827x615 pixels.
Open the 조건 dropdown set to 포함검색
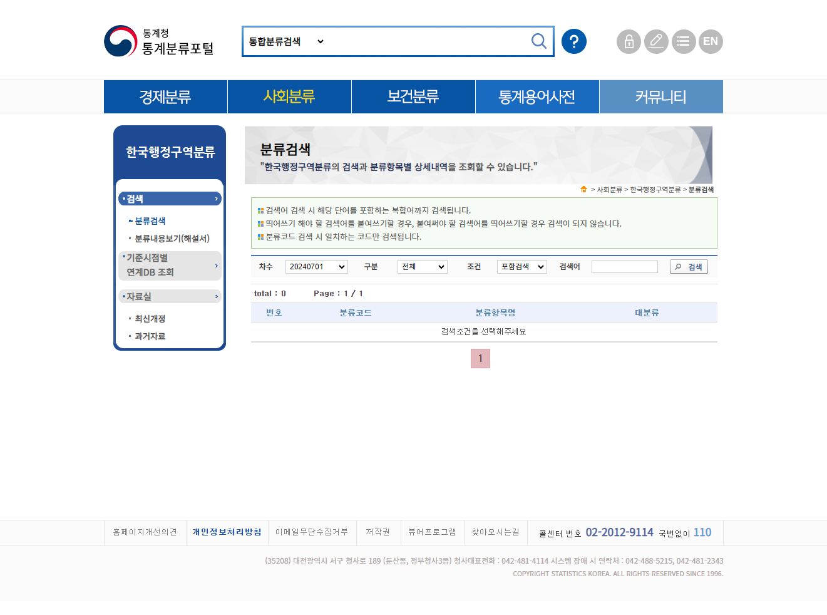(x=521, y=267)
